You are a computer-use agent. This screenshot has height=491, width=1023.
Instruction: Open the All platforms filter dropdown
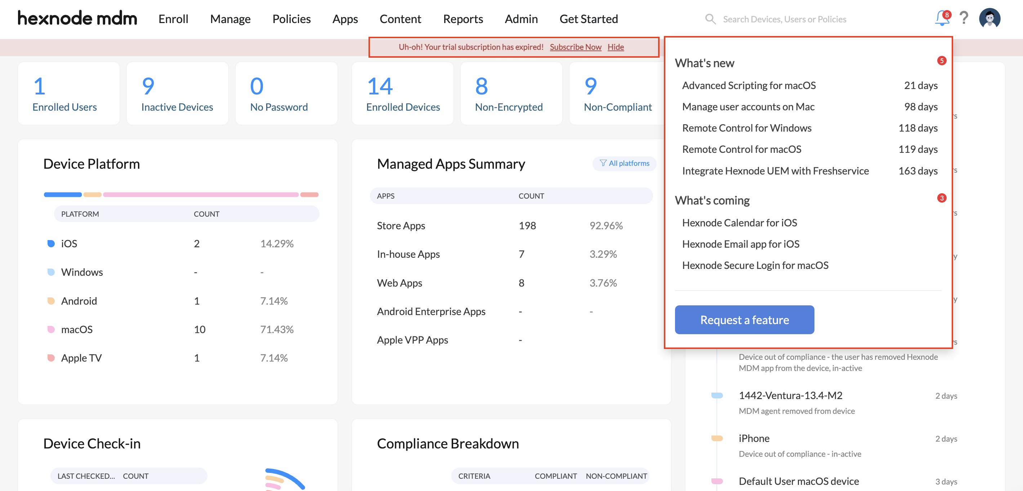point(624,163)
